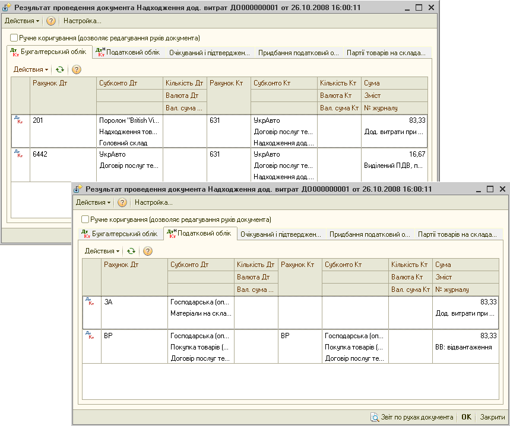Select Податковий облік tab in back window
510x426 pixels.
click(x=128, y=52)
